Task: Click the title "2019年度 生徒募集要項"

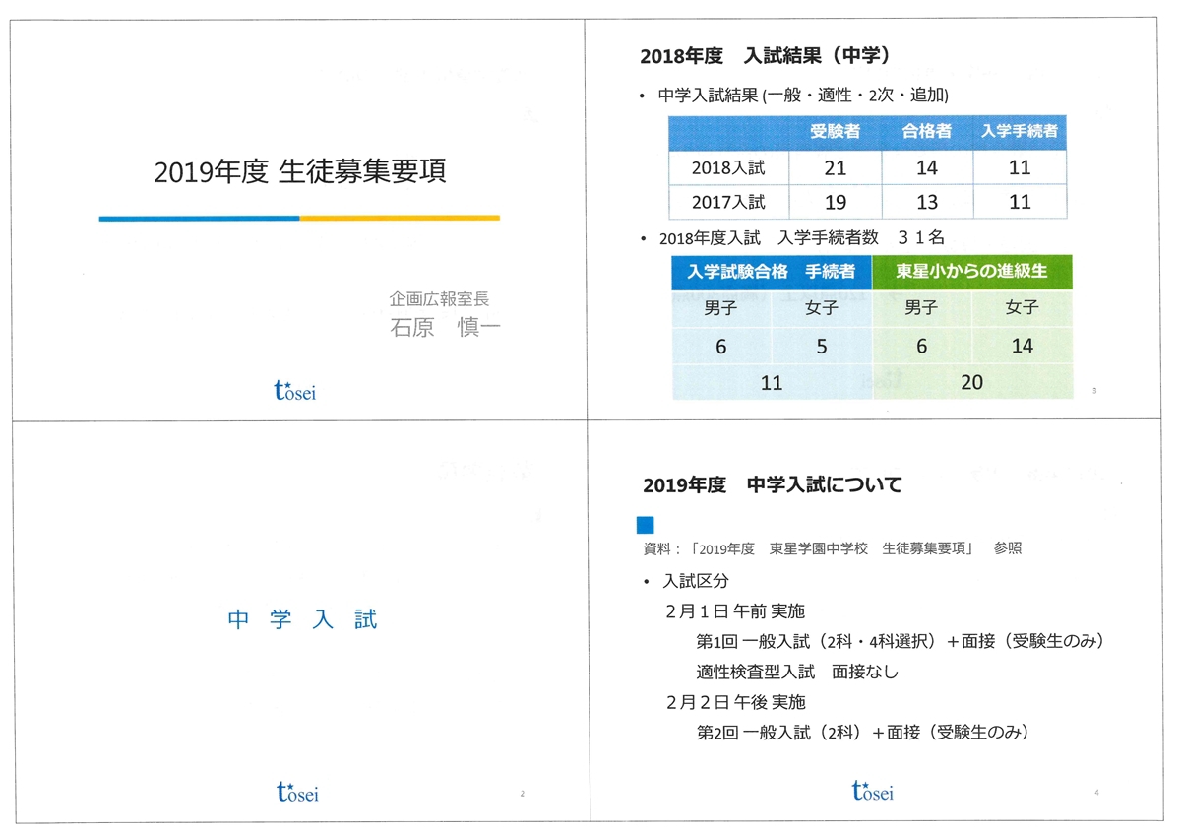Action: [299, 172]
